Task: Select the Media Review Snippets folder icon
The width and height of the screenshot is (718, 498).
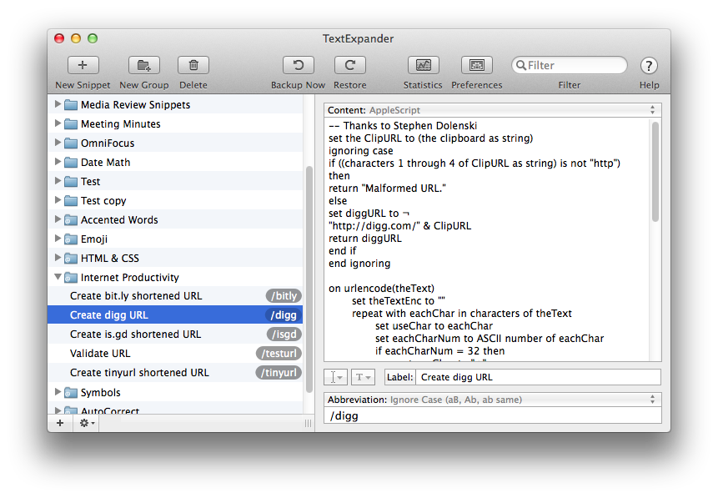Action: (71, 105)
